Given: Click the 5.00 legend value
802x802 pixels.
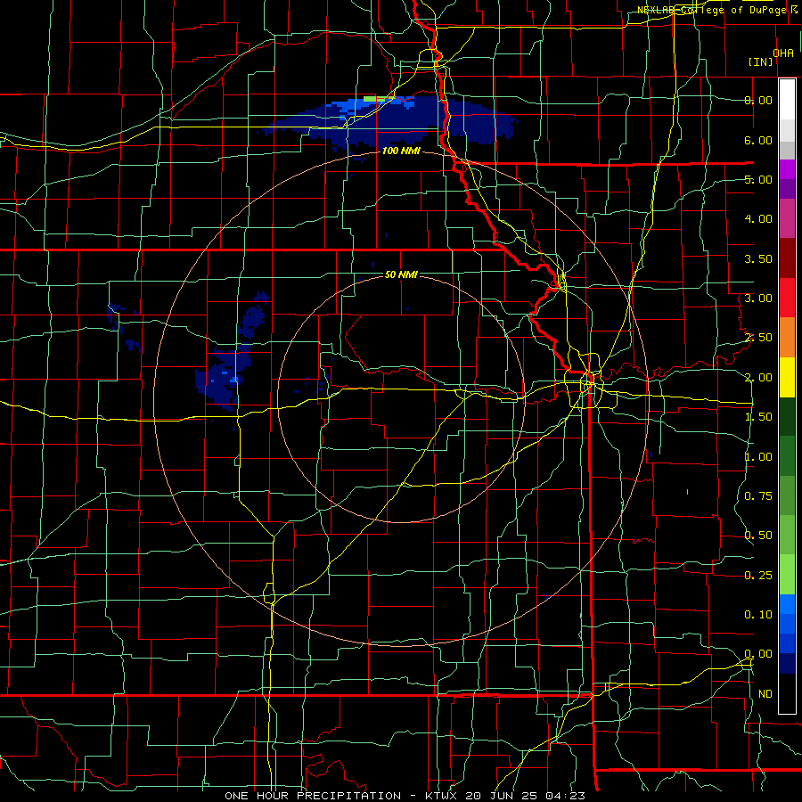Looking at the screenshot, I should point(758,179).
